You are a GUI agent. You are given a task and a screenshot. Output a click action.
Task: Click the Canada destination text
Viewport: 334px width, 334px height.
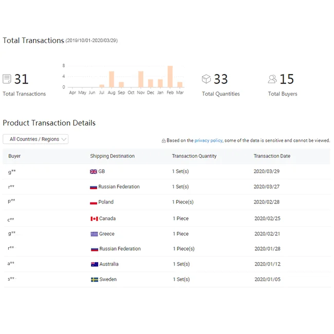click(107, 218)
